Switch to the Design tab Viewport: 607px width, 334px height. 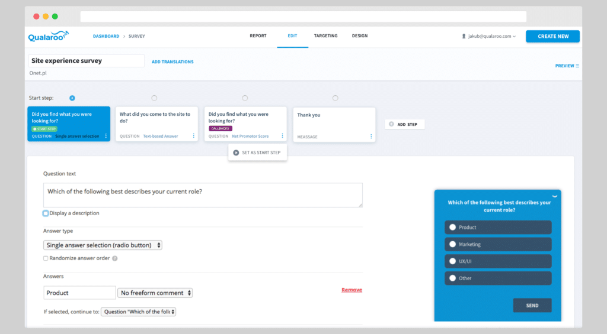tap(360, 36)
